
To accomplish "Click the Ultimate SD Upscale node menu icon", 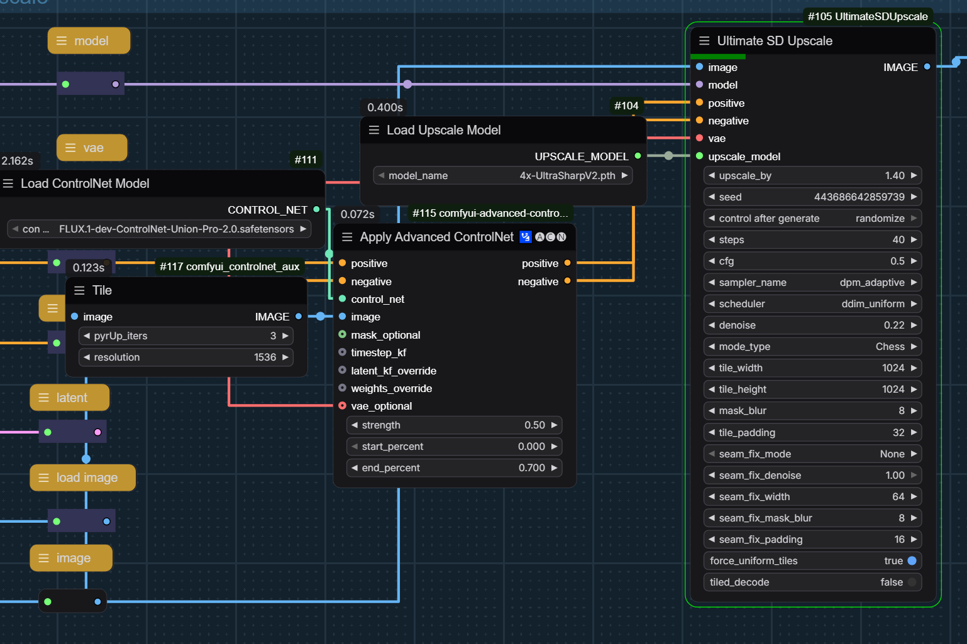I will click(x=704, y=41).
